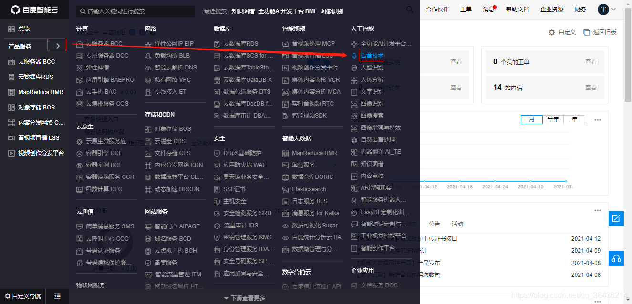Open the user avatar 半

[603, 10]
